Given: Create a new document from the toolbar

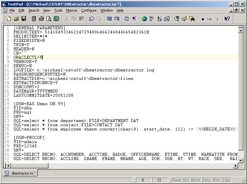Looking at the screenshot, I should click(9, 19).
